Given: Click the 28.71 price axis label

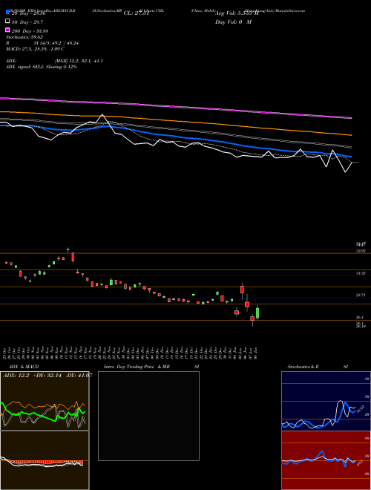Looking at the screenshot, I should pyautogui.click(x=361, y=295).
